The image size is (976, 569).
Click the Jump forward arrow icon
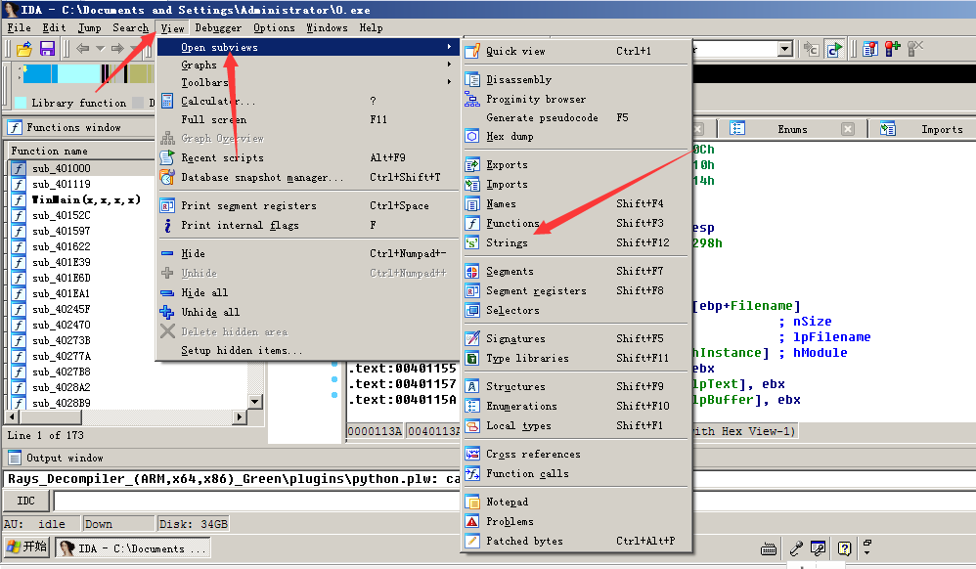click(x=117, y=49)
